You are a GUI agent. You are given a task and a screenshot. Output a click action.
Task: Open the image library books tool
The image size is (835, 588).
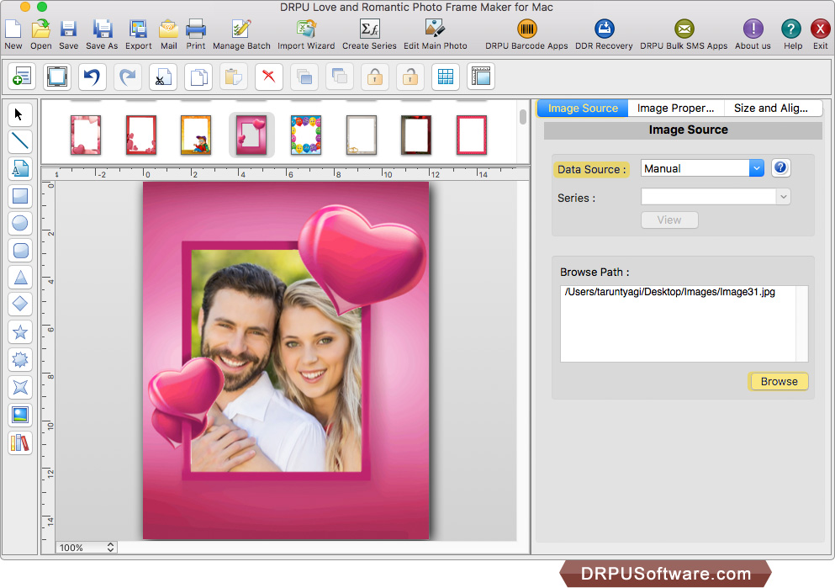tap(19, 442)
